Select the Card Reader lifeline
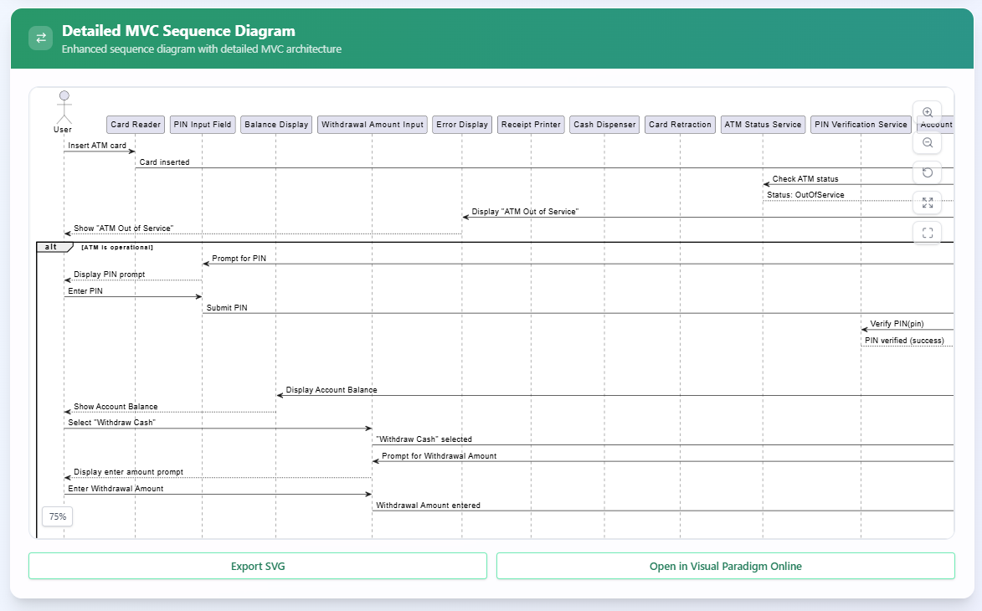Screen dimensions: 982x611 [x=135, y=124]
